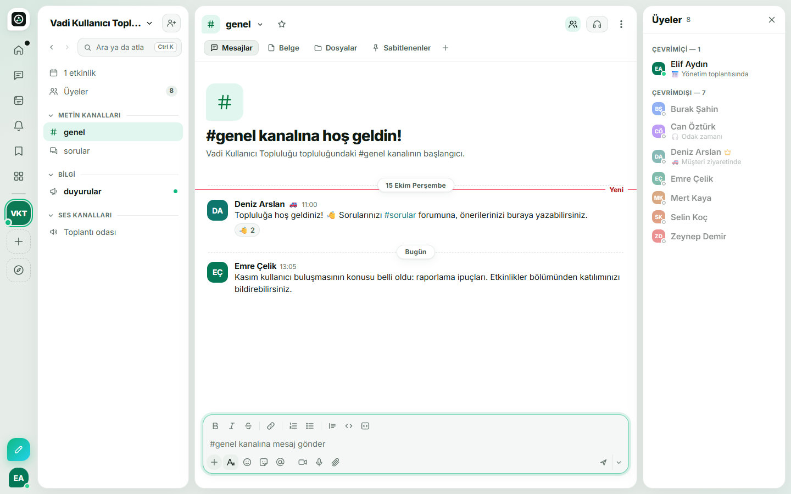
Task: Open the sticker picker in composer
Action: click(264, 462)
